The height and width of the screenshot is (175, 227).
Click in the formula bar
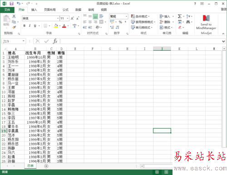pyautogui.click(x=141, y=41)
